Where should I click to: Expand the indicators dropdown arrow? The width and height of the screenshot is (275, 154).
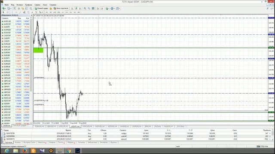[x=109, y=9]
